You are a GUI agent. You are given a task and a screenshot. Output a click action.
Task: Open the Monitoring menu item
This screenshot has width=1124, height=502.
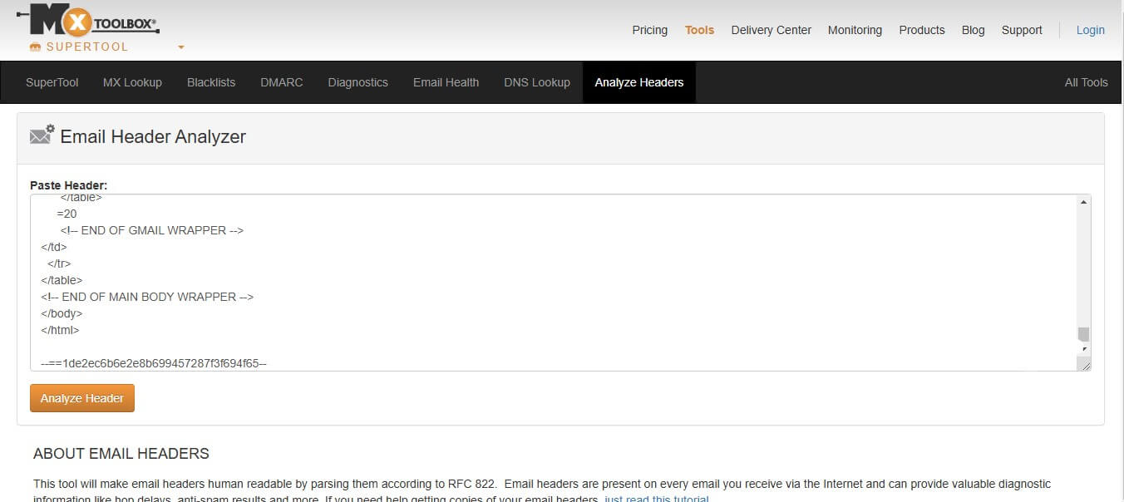tap(855, 30)
